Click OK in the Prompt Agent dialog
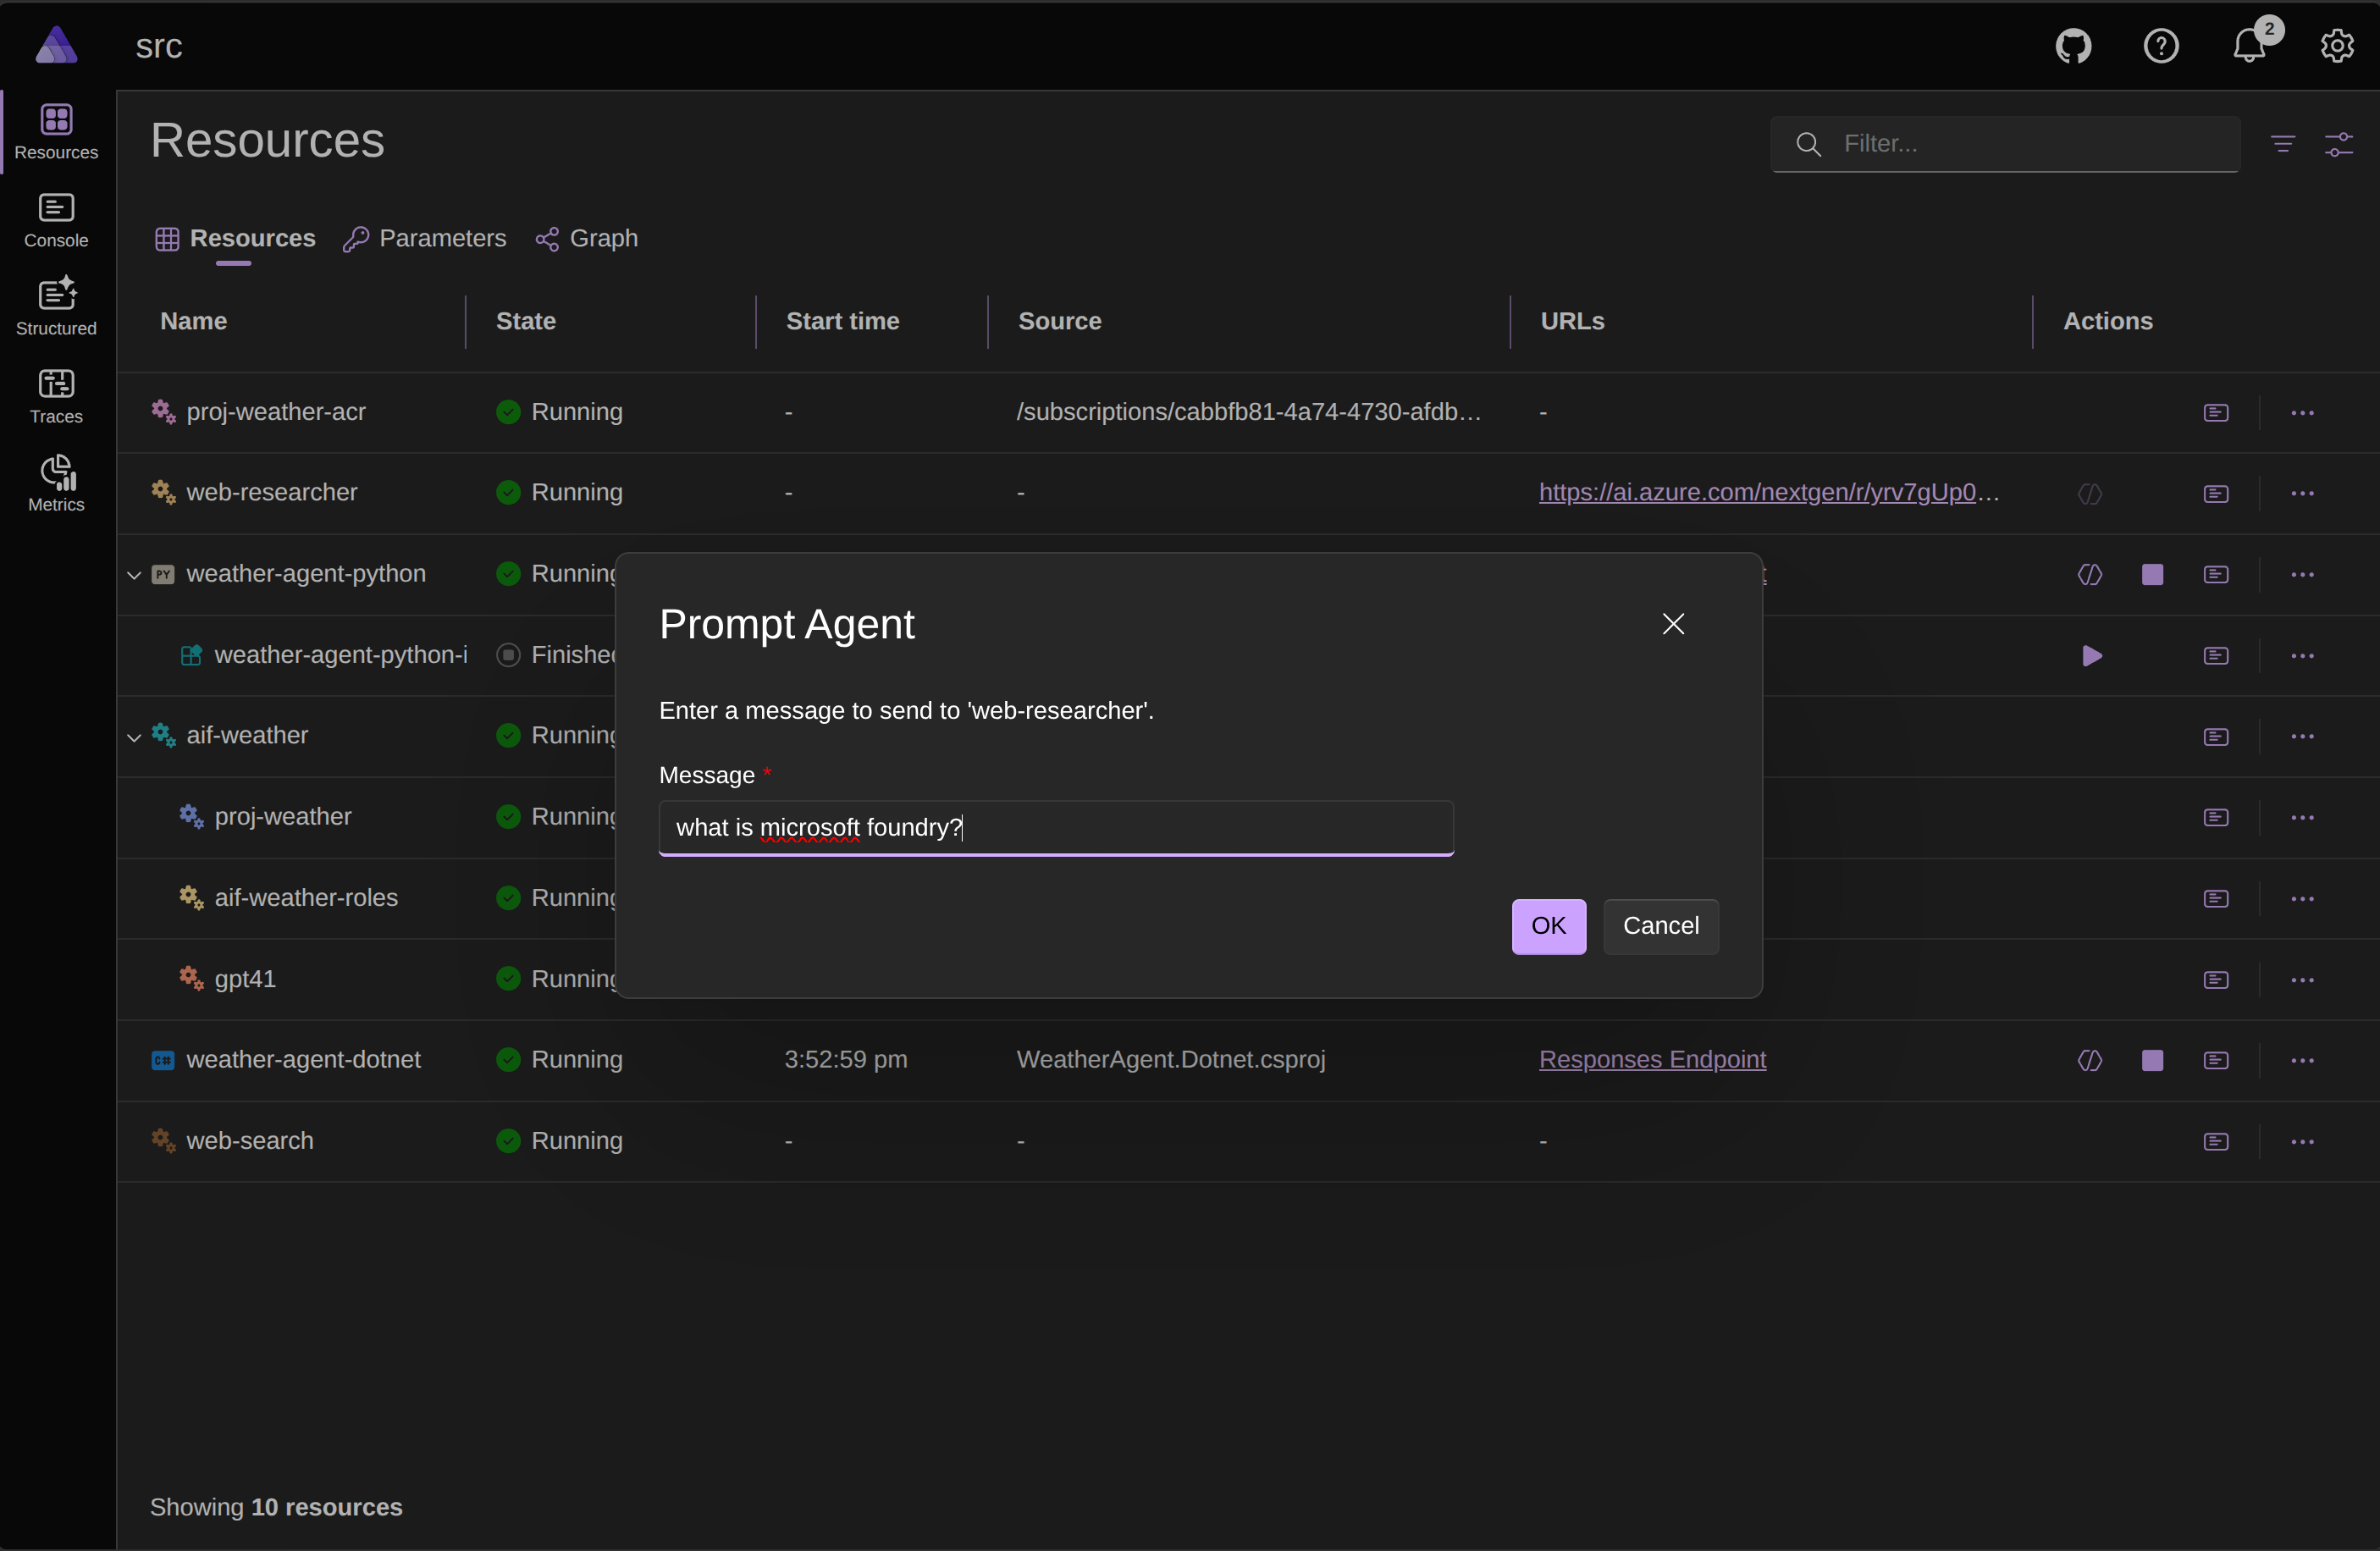 tap(1548, 926)
